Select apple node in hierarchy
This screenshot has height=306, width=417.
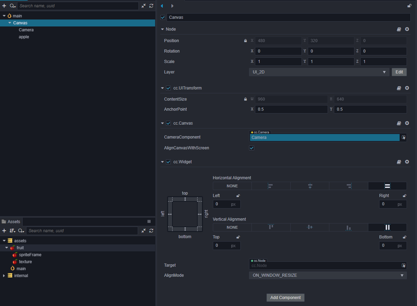pyautogui.click(x=24, y=37)
